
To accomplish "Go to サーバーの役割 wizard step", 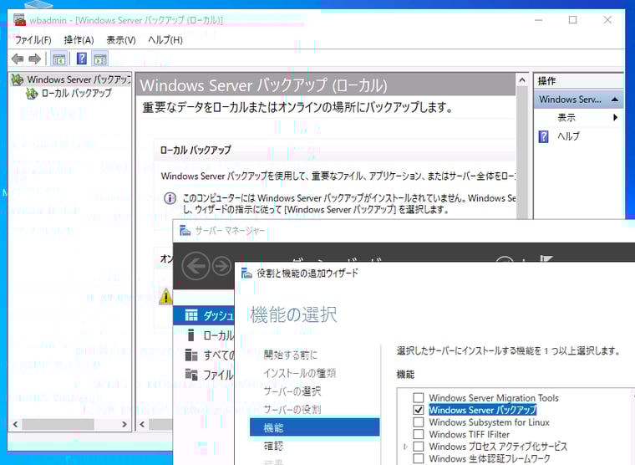I will tap(292, 410).
